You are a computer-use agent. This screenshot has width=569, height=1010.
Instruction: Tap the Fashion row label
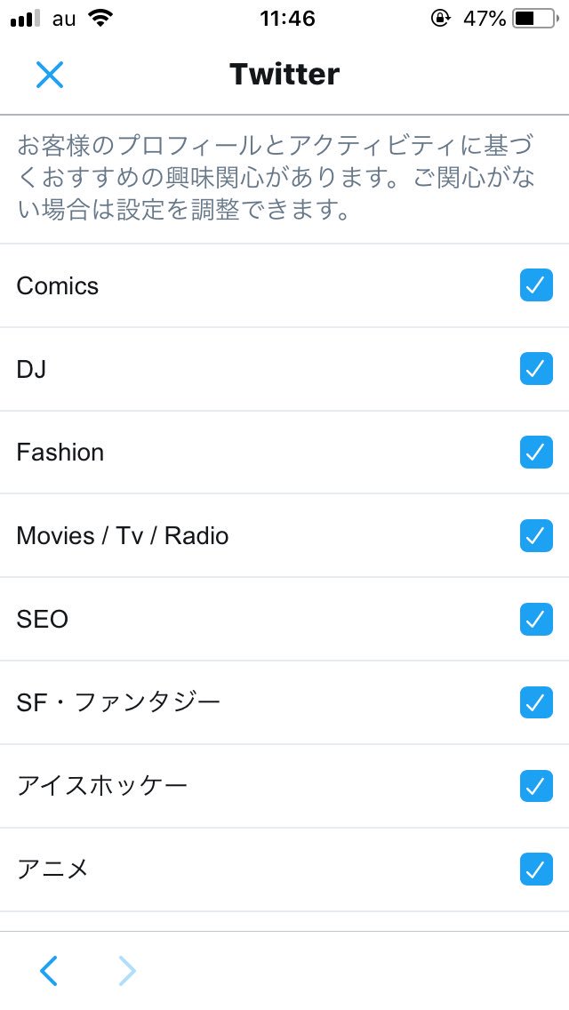(60, 453)
